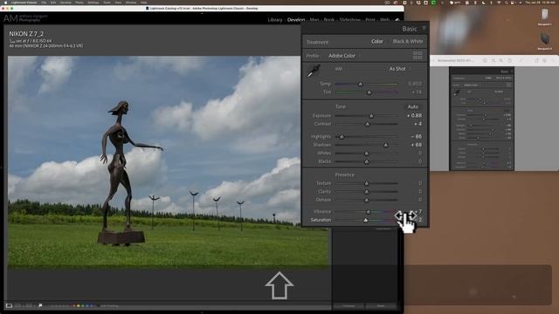Viewport: 559px width, 314px height.
Task: Apply the blue color label
Action: 86,306
